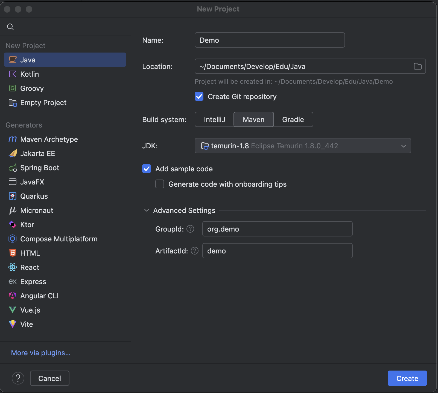Select JavaFX label in generators
438x393 pixels.
click(x=32, y=182)
